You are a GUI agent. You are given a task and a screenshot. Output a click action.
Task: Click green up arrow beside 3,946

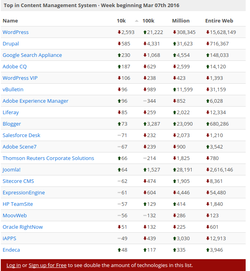pyautogui.click(x=208, y=250)
